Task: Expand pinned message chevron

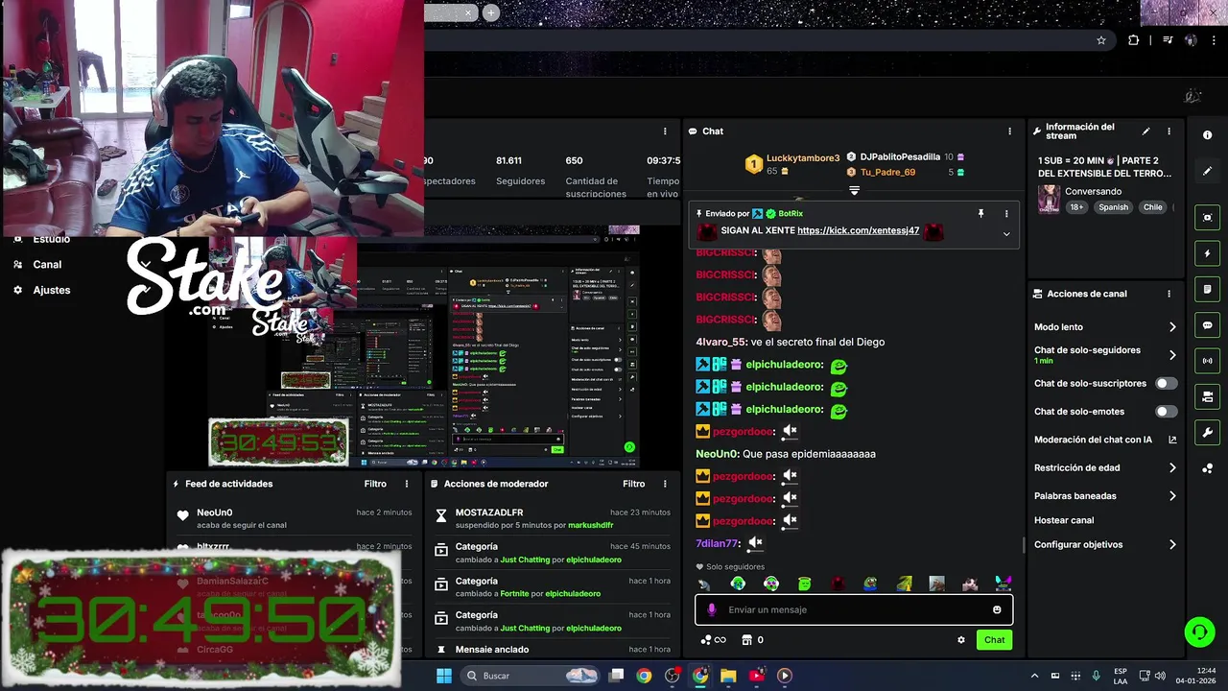Action: click(x=1006, y=233)
